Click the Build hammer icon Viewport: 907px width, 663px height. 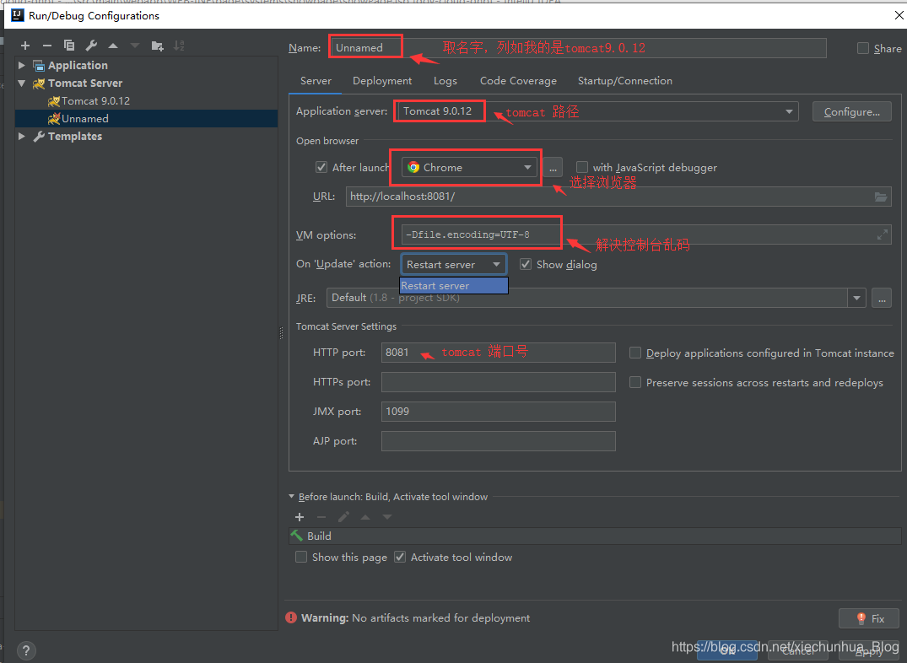pos(297,536)
